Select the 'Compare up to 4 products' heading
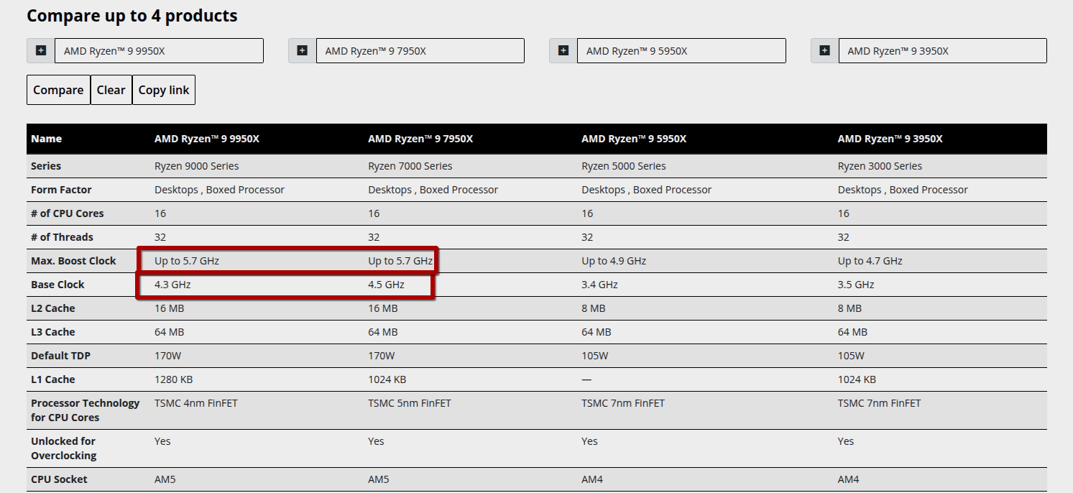 [132, 15]
